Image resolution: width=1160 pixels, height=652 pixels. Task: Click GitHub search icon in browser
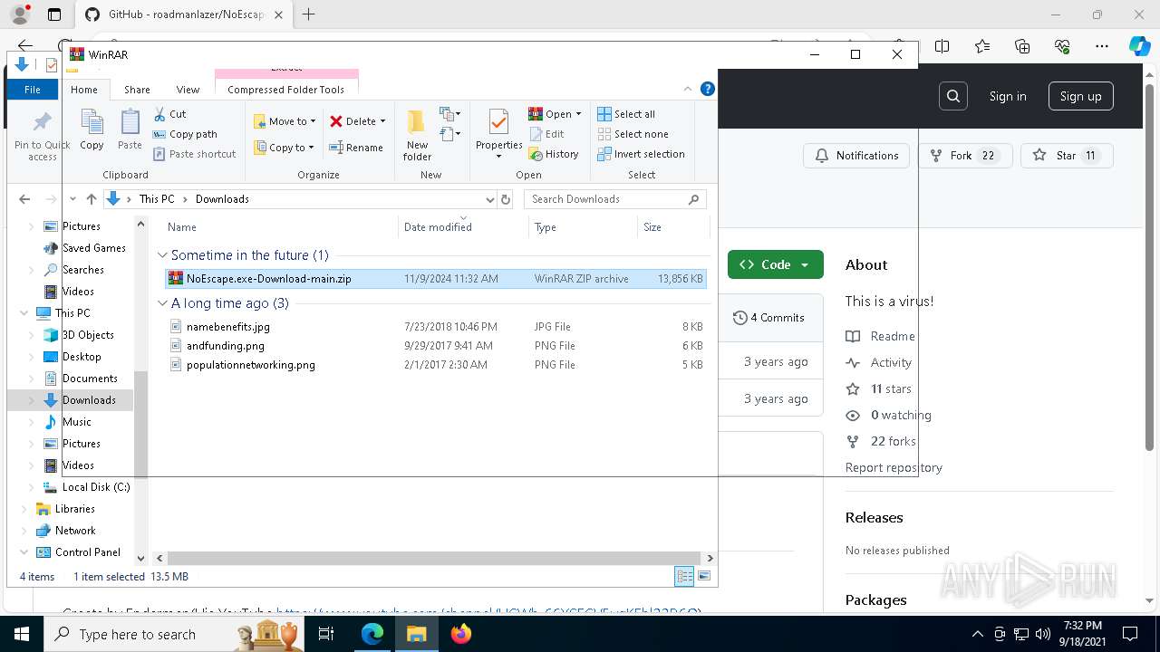pyautogui.click(x=952, y=96)
